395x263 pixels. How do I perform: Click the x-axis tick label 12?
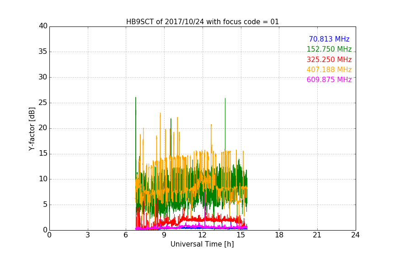(x=202, y=235)
